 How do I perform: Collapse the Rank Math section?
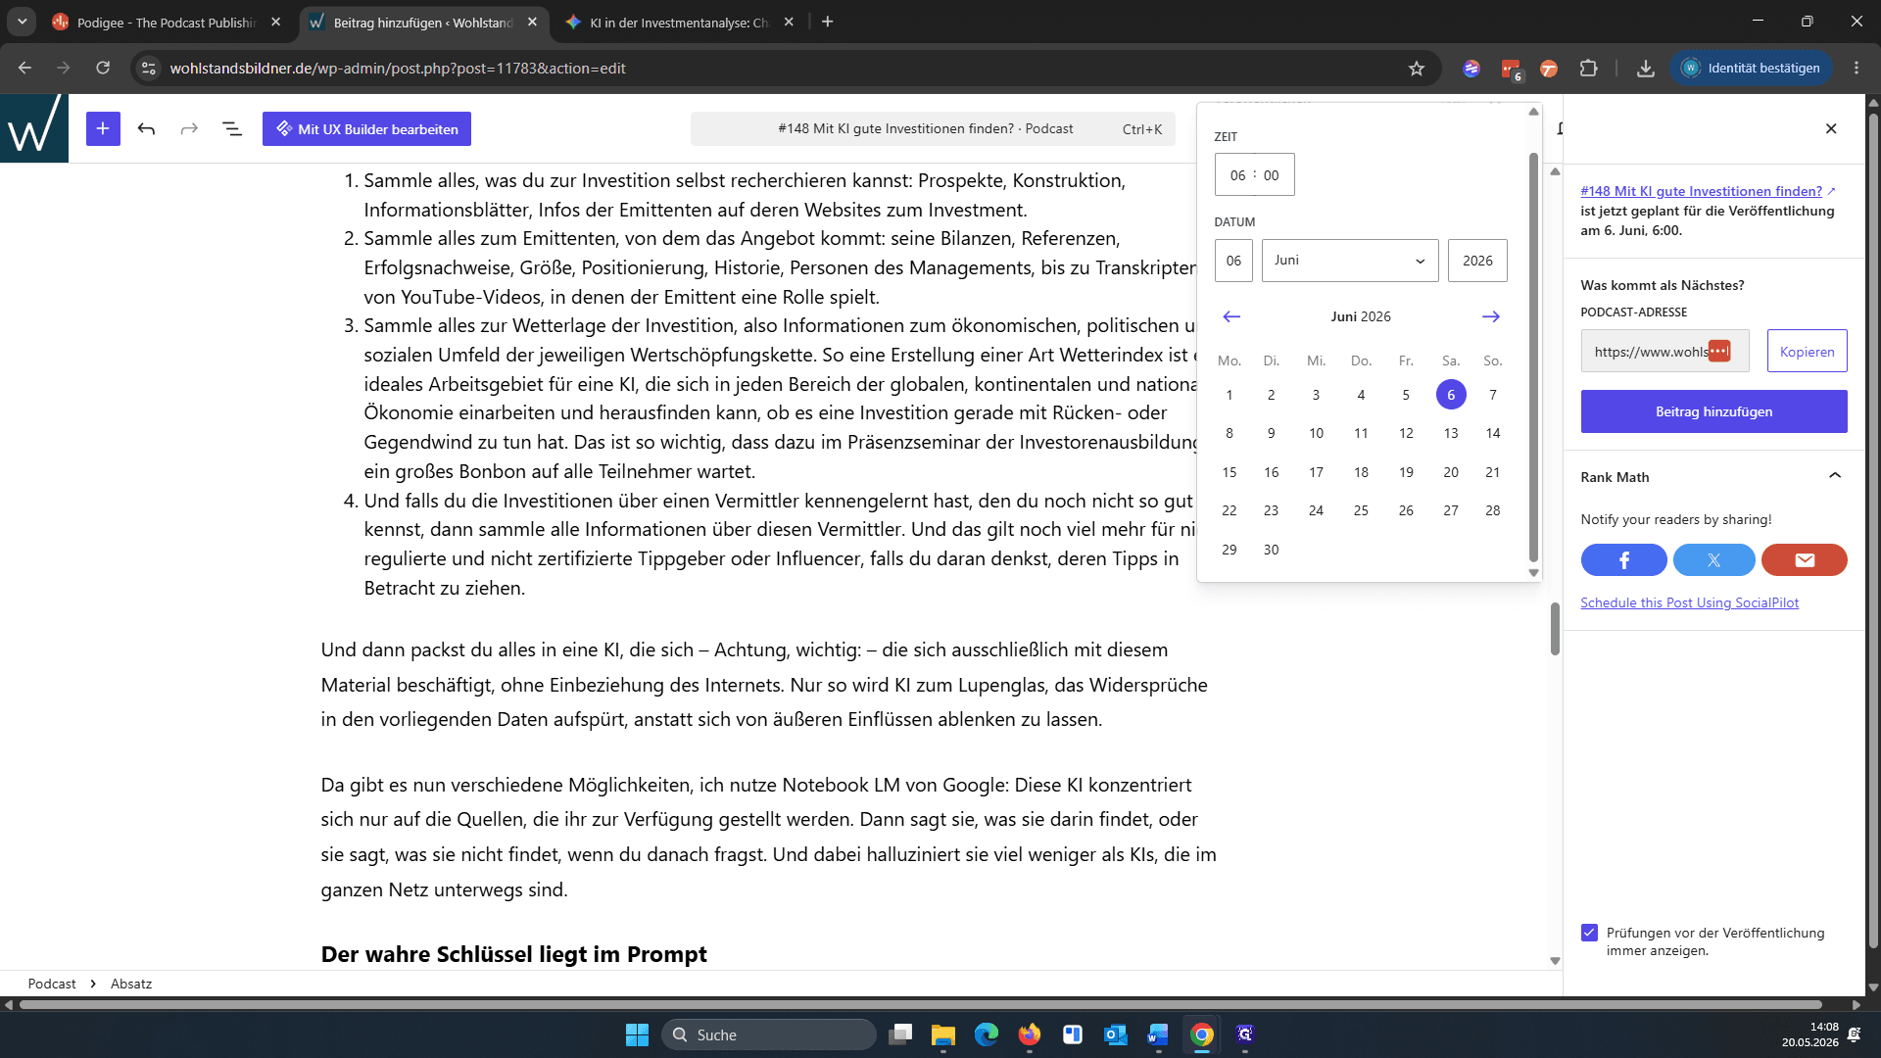[1835, 476]
